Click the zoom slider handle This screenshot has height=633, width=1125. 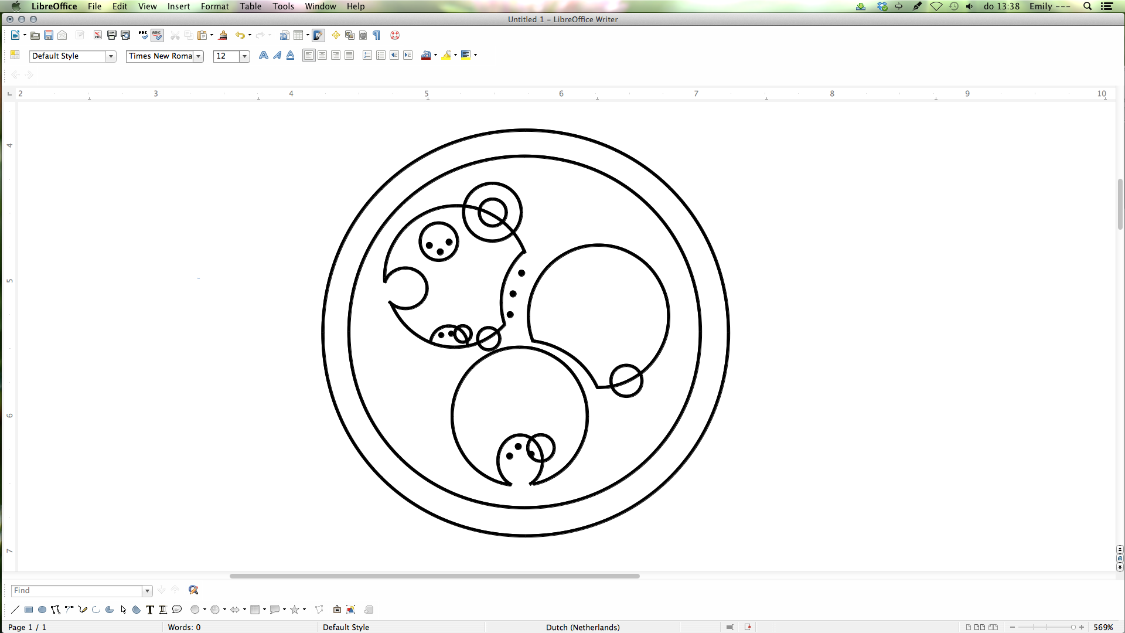pos(1073,627)
